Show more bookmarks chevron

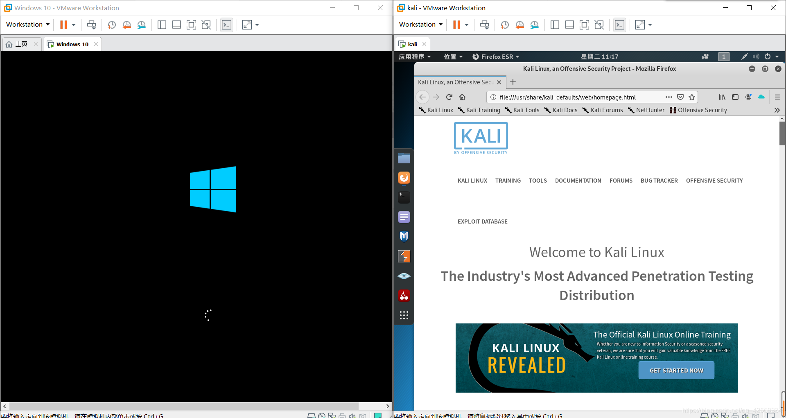pyautogui.click(x=777, y=110)
